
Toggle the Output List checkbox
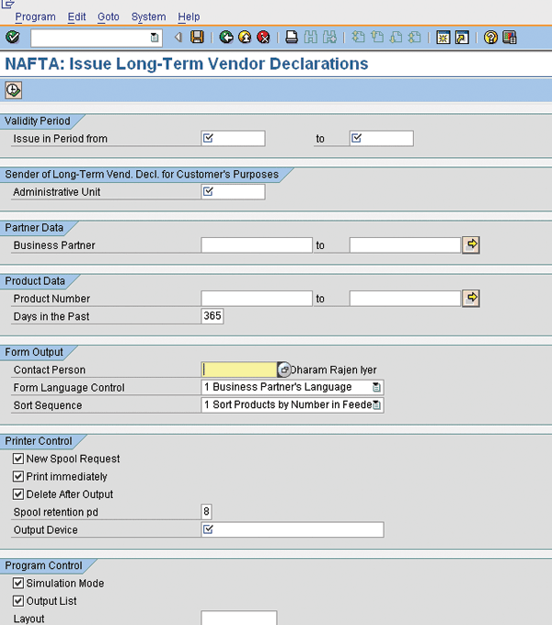pyautogui.click(x=18, y=601)
